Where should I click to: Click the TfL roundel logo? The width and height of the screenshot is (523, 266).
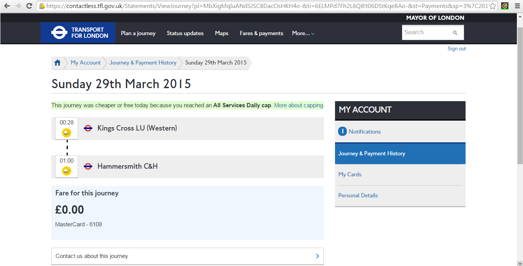click(59, 32)
